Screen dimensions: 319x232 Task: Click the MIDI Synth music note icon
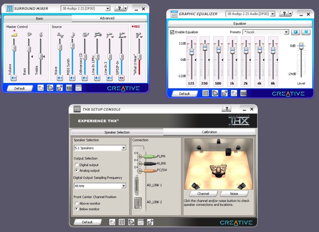(x=73, y=35)
